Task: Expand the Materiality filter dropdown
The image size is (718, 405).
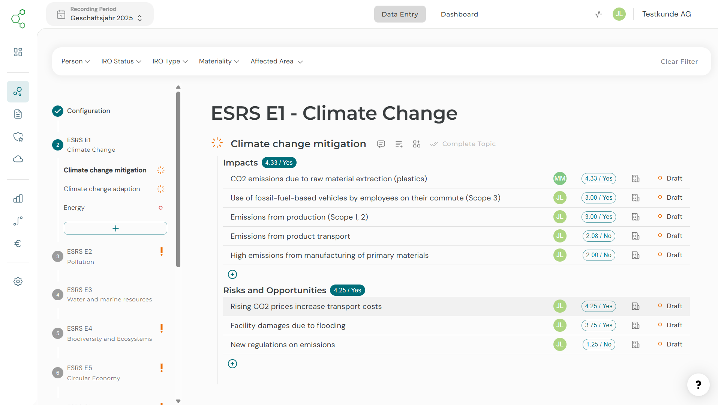Action: pyautogui.click(x=219, y=62)
